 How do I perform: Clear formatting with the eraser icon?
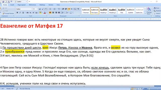[x=46, y=9]
